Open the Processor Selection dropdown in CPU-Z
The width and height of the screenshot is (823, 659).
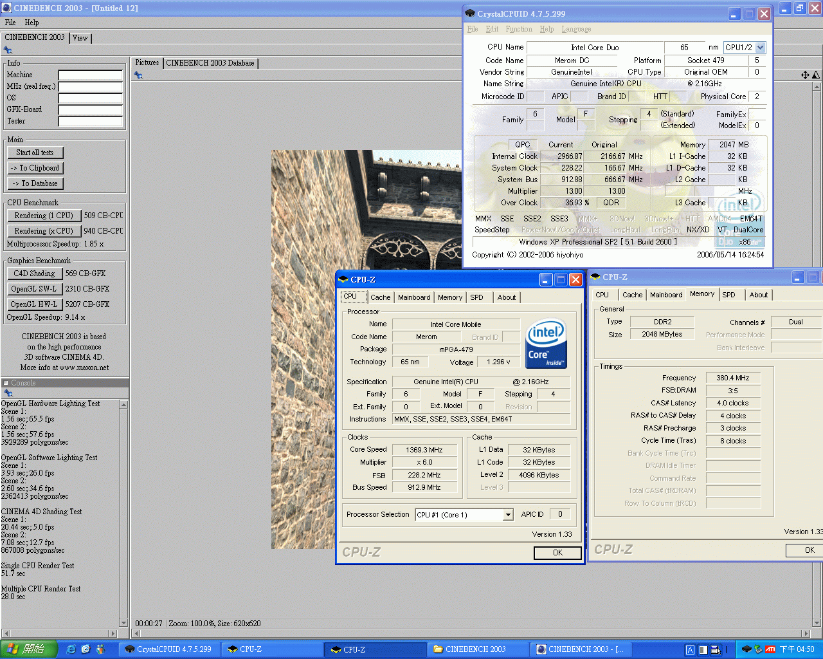[x=508, y=515]
